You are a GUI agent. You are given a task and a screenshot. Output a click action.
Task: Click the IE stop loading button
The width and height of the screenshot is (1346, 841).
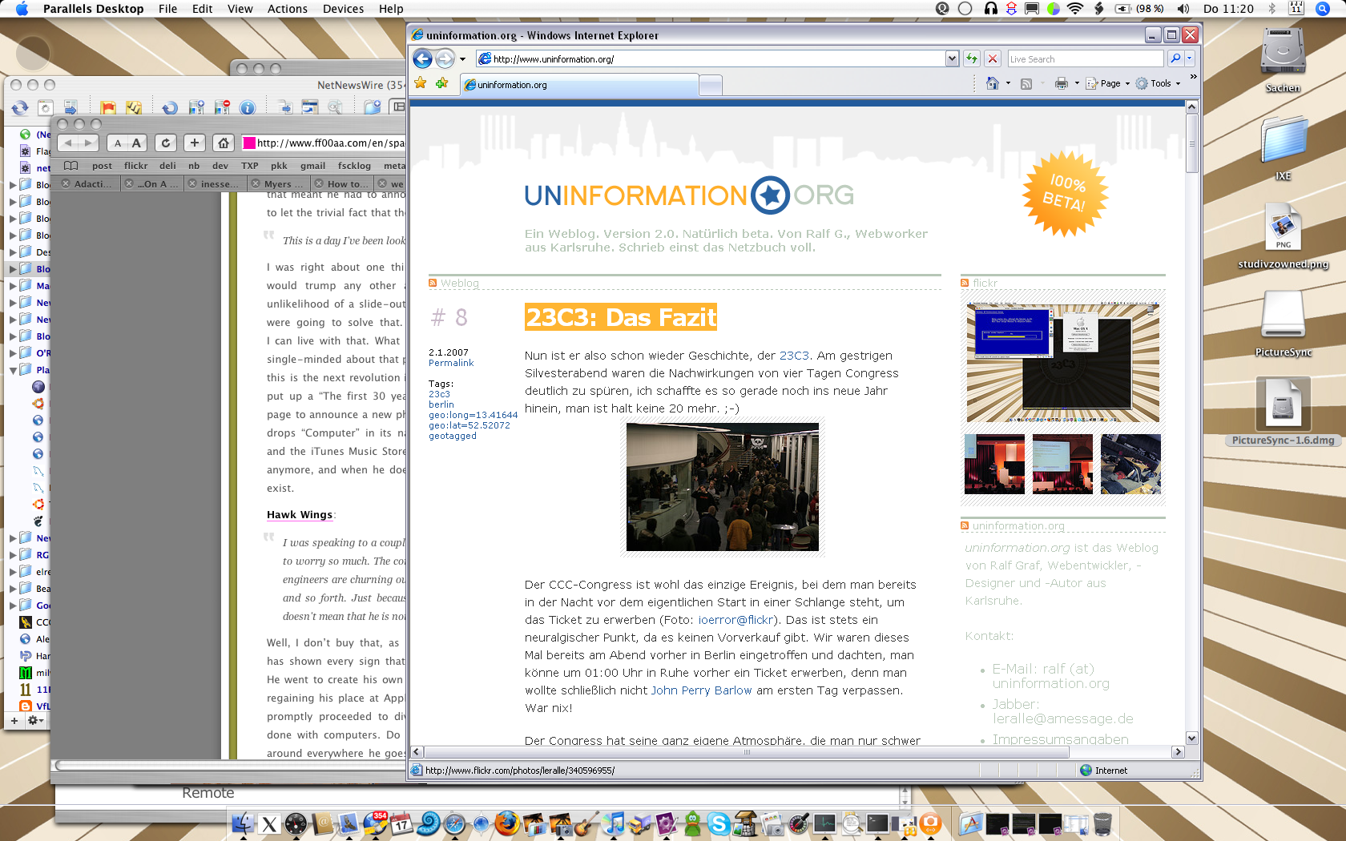[x=993, y=58]
